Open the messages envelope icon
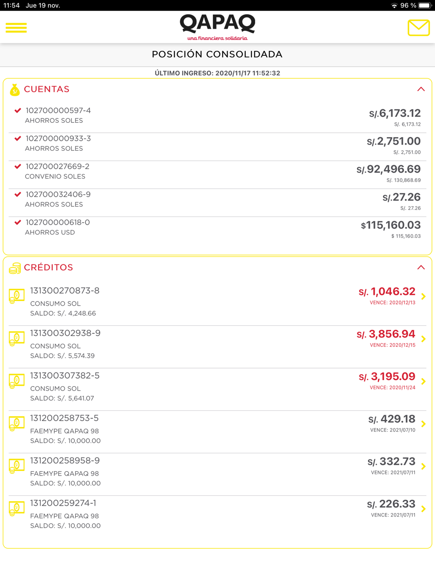Screen dimensions: 435x581 [418, 28]
